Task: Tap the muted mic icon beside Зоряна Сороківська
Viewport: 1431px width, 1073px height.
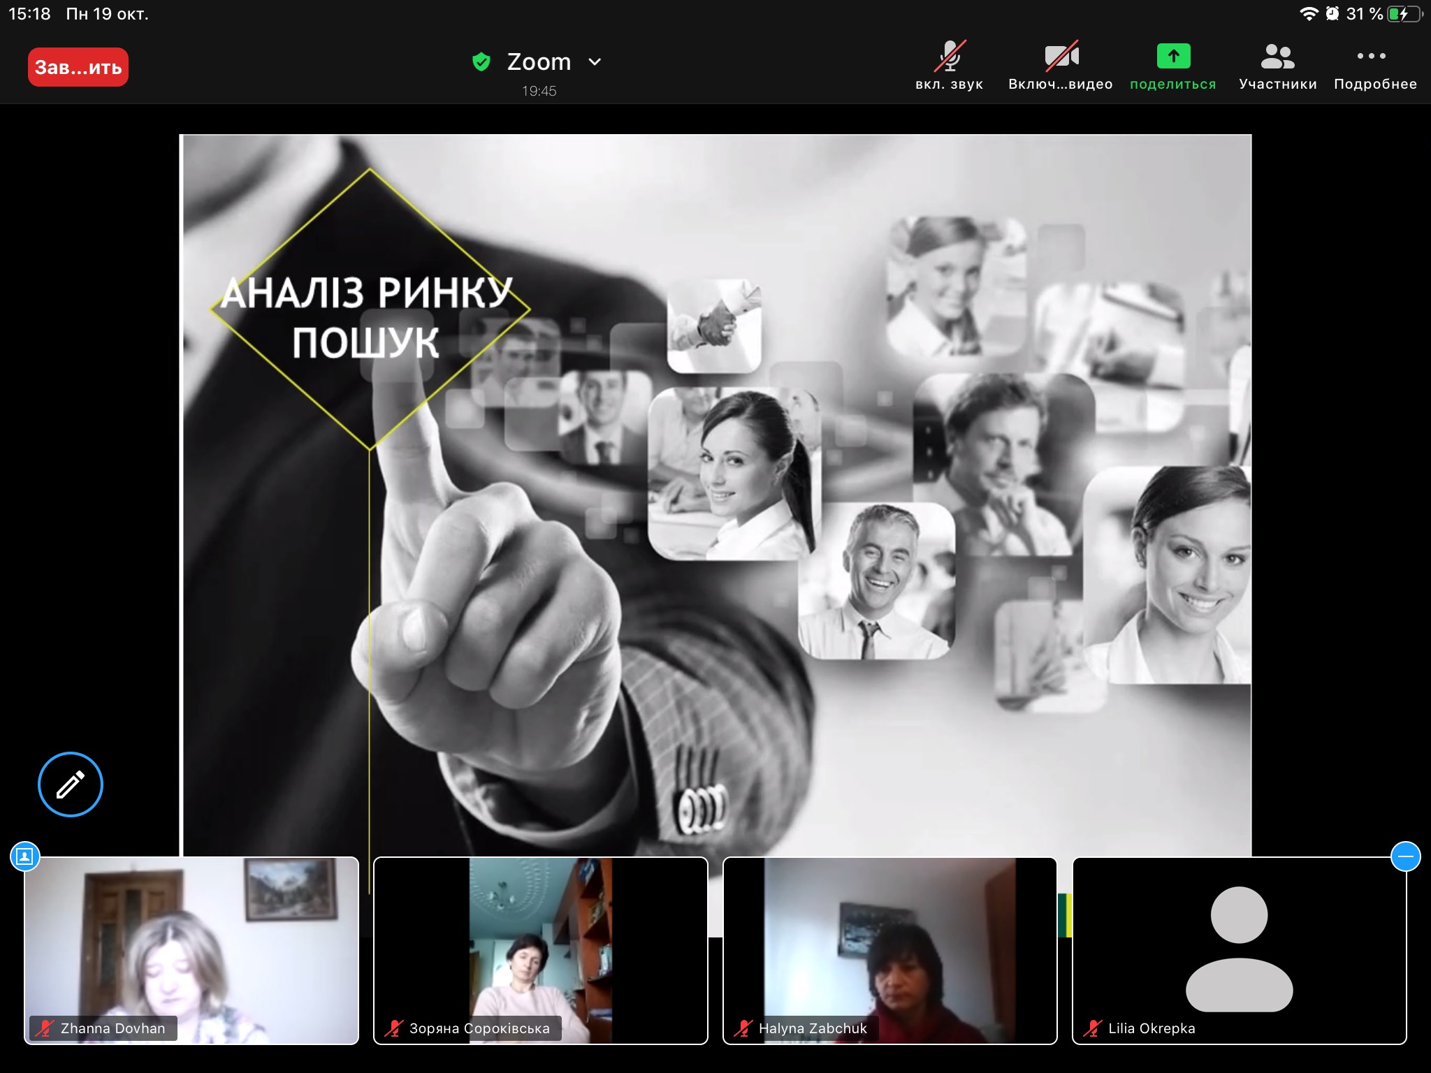Action: click(394, 1028)
